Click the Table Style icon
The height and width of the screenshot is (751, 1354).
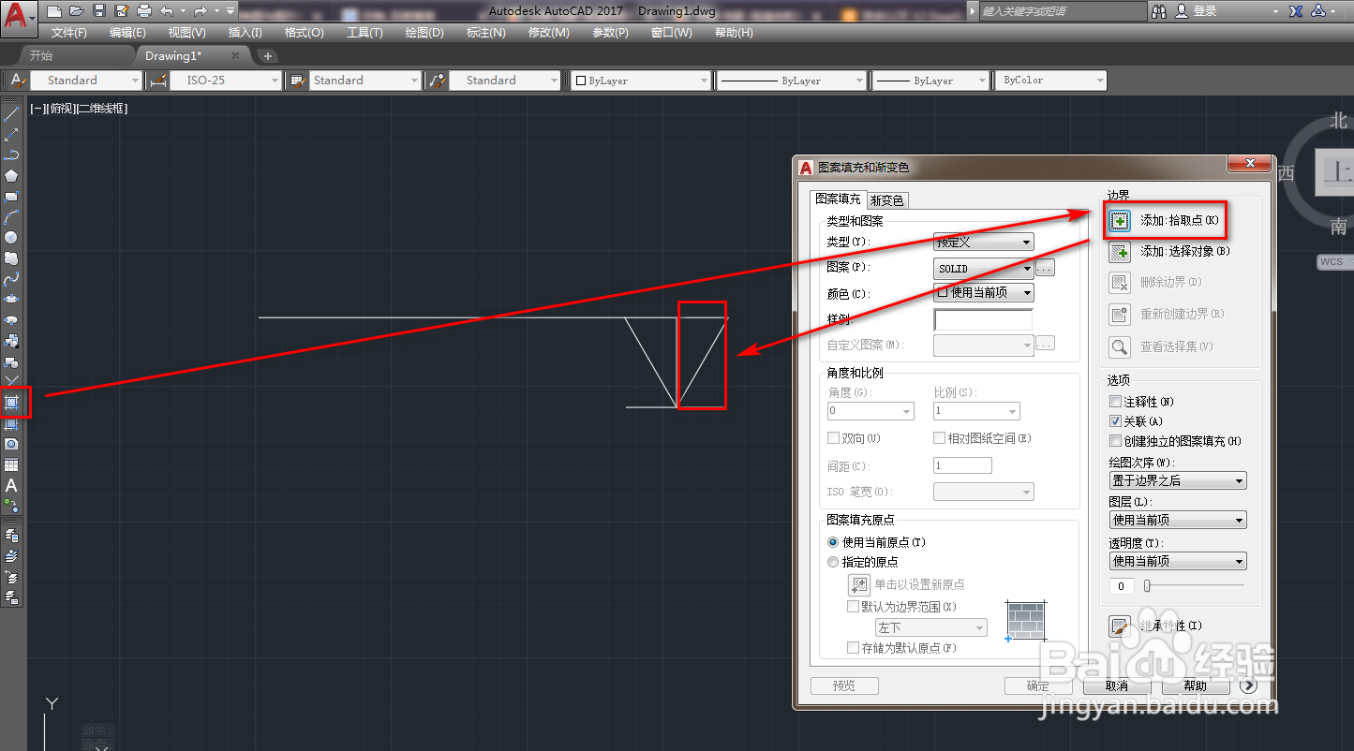pos(298,81)
